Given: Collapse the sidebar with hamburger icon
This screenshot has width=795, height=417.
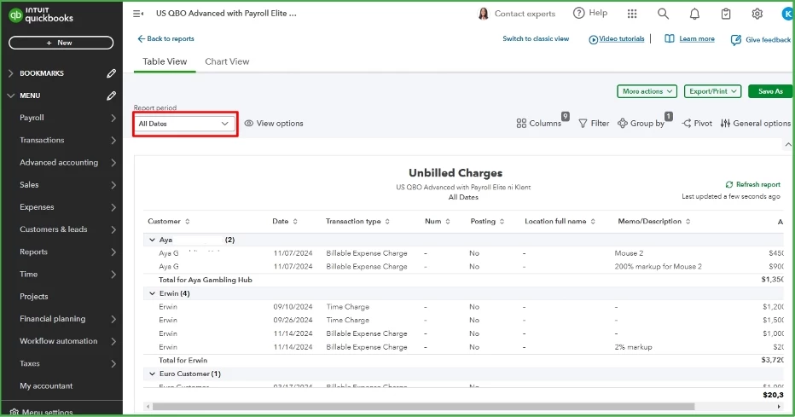Looking at the screenshot, I should click(138, 14).
